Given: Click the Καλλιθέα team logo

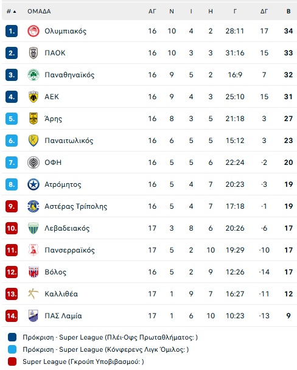Looking at the screenshot, I should pos(33,294).
